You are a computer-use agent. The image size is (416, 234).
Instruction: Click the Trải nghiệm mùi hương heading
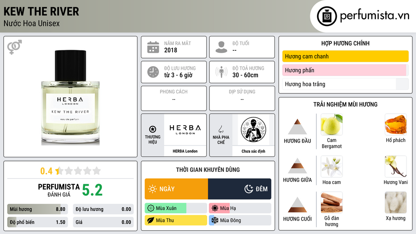(x=345, y=104)
